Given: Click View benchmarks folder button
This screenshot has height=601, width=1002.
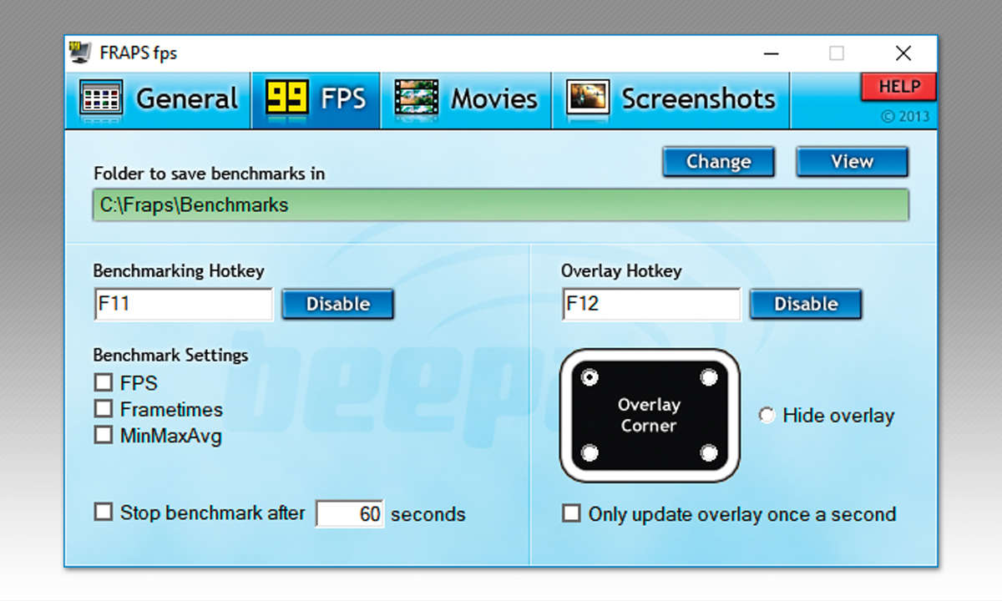Looking at the screenshot, I should click(x=852, y=162).
